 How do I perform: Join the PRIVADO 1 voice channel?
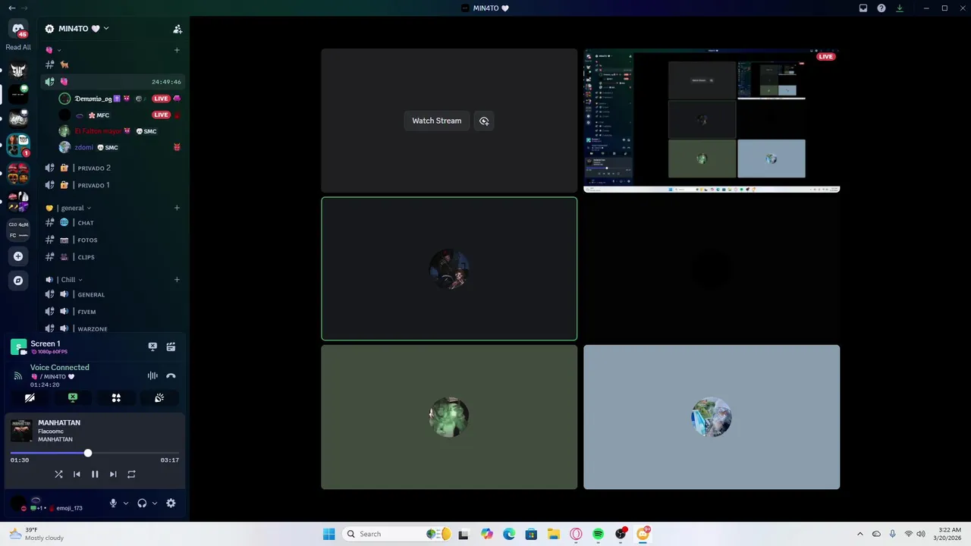112,185
